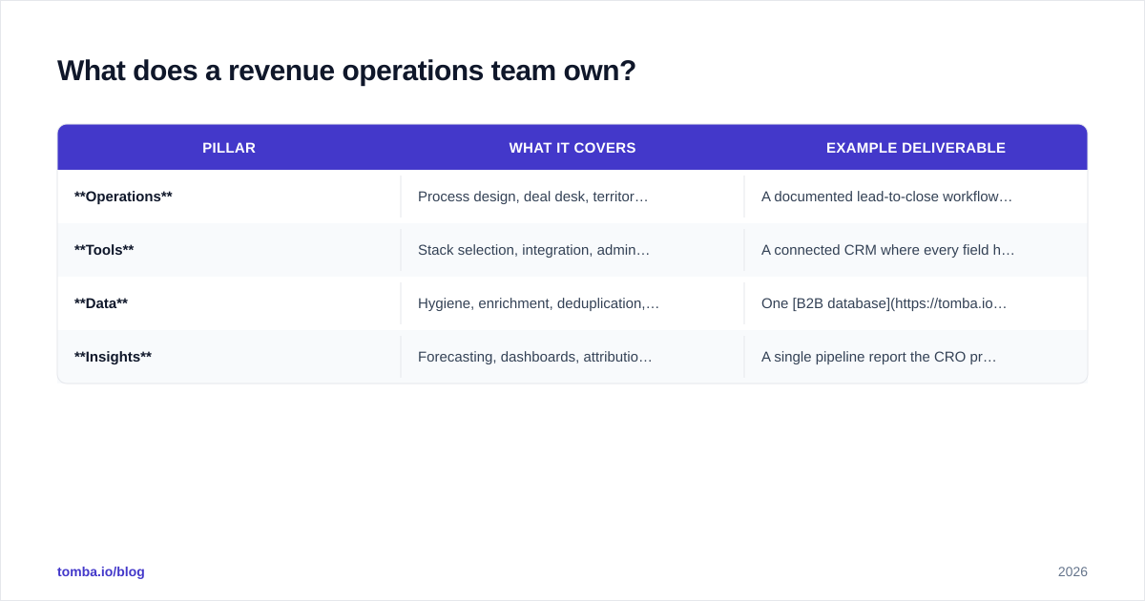Select 'Stack selection, integration, admin…' cell
Viewport: 1145px width, 601px height.
point(572,250)
